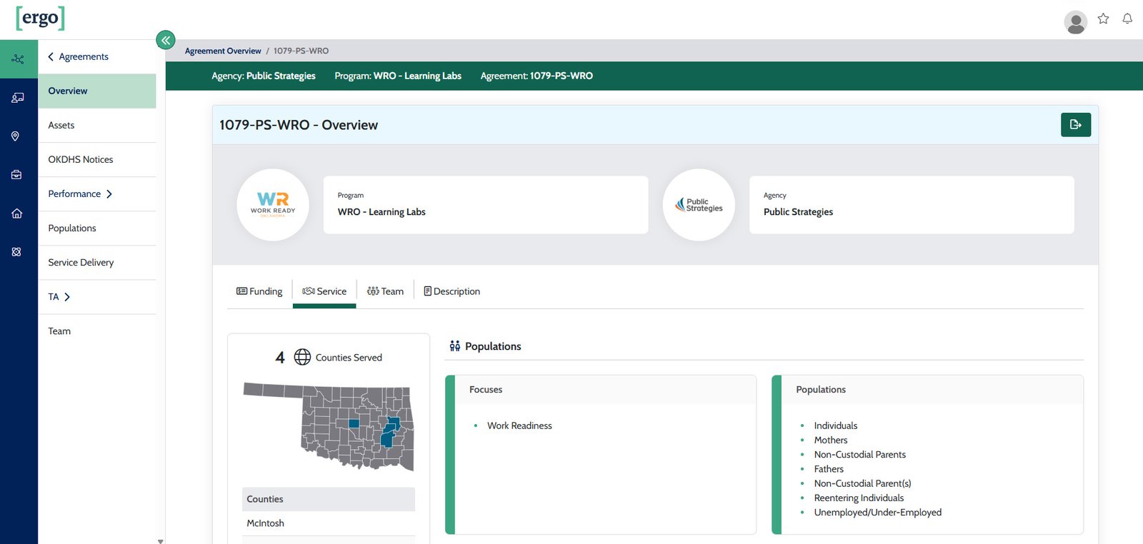The width and height of the screenshot is (1143, 544).
Task: Click the Counties list header
Action: pos(329,499)
